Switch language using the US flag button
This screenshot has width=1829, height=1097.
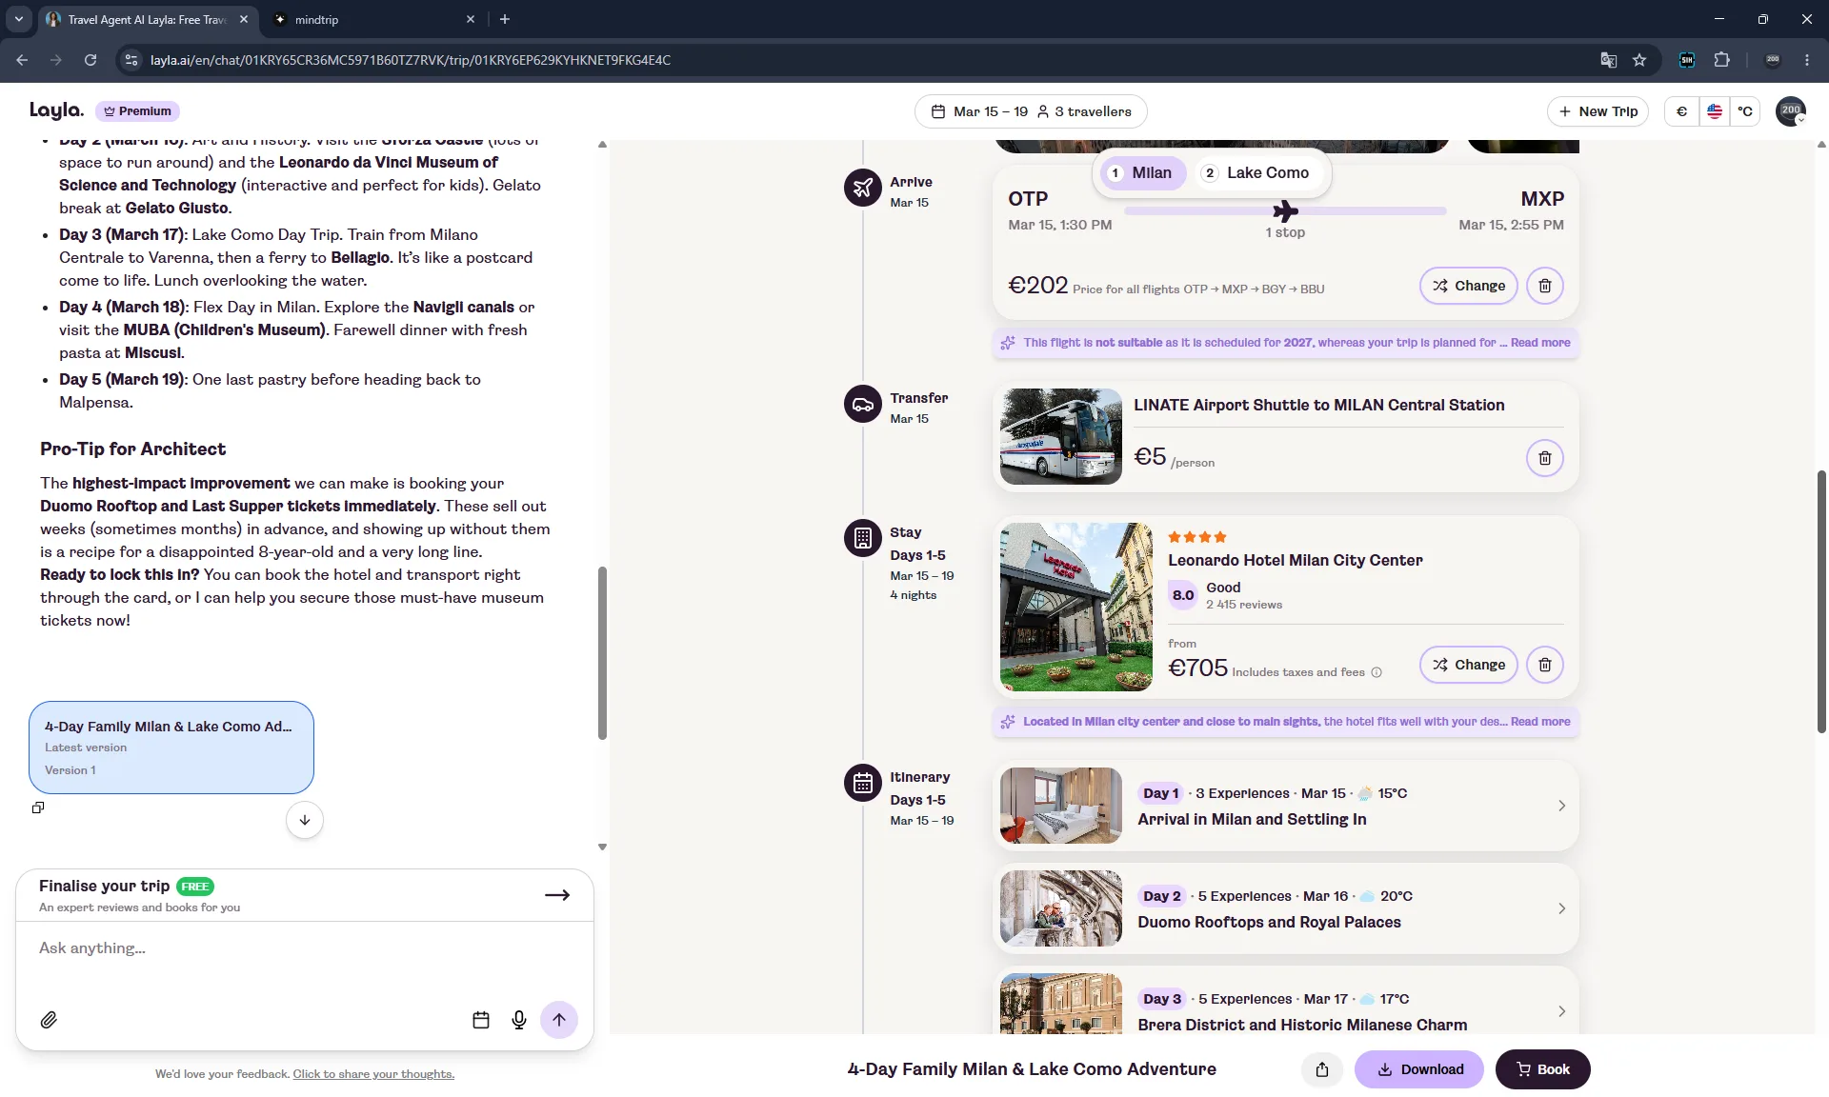click(1715, 111)
